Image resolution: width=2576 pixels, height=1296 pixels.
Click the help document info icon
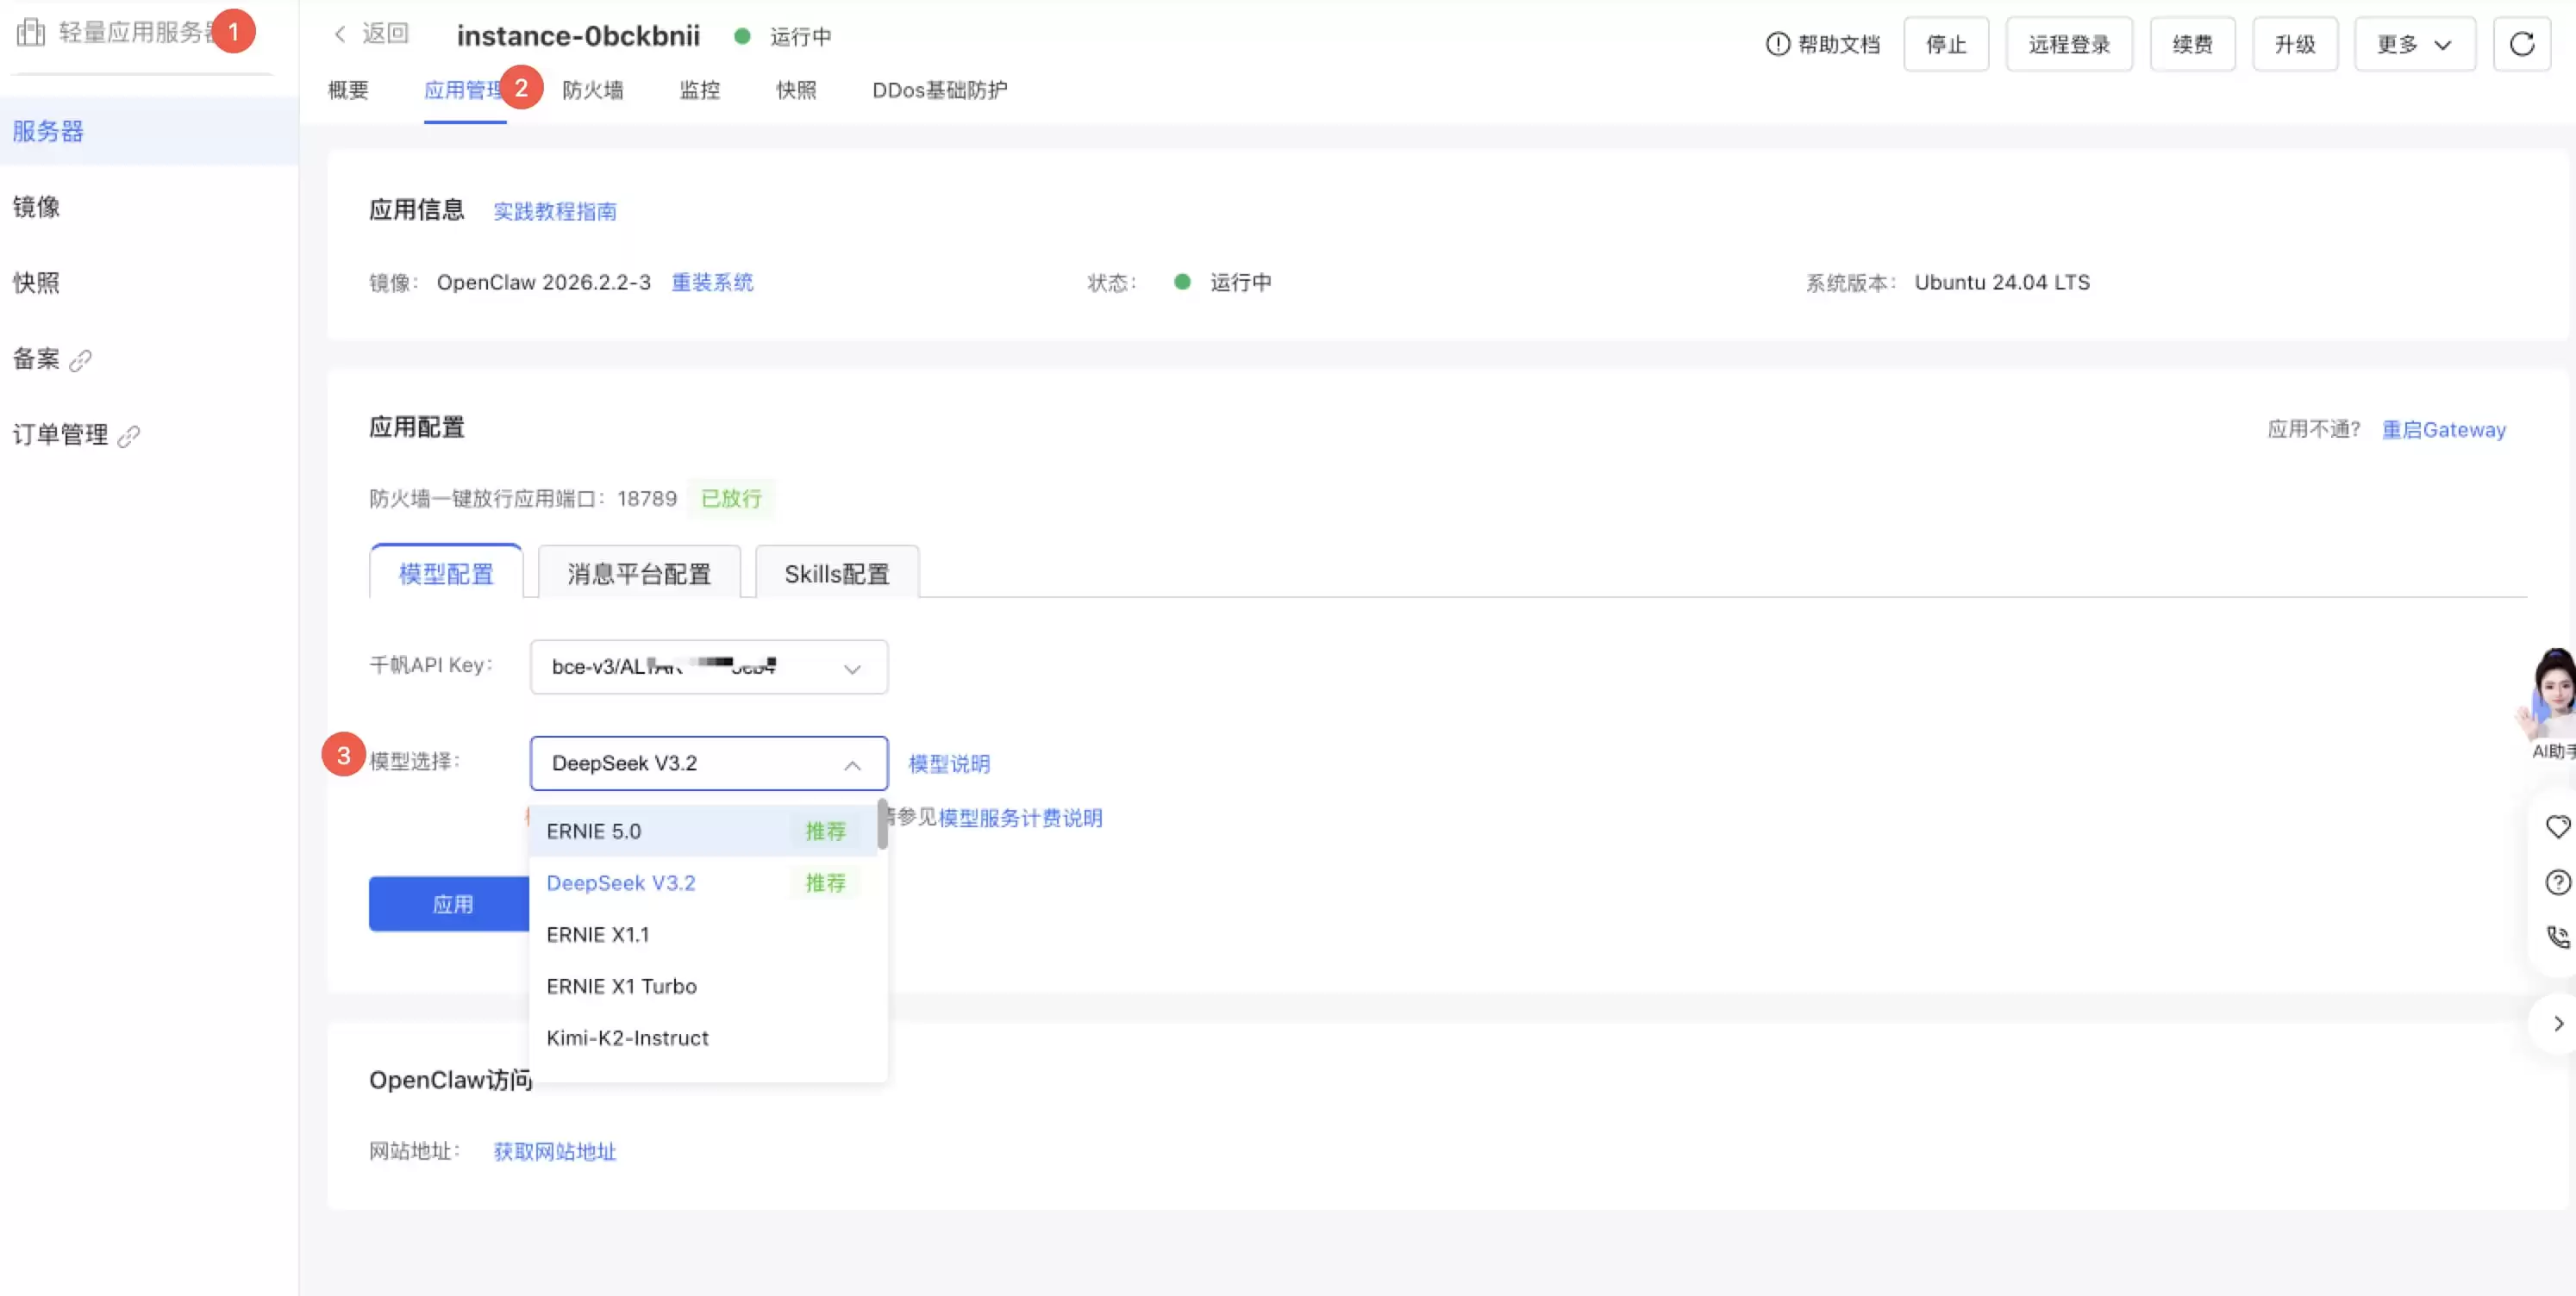click(x=1777, y=44)
